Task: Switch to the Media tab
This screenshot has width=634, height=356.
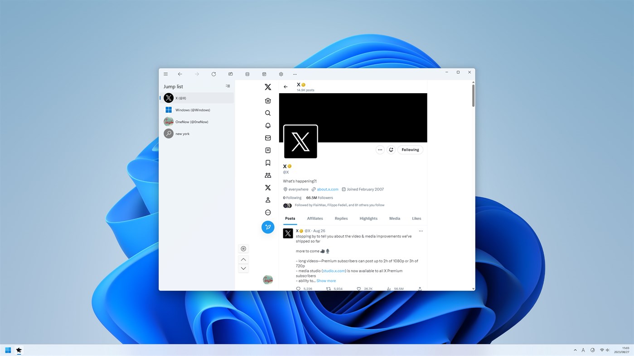Action: tap(394, 218)
